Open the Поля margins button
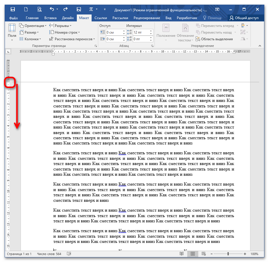The image size is (269, 262). [12, 32]
